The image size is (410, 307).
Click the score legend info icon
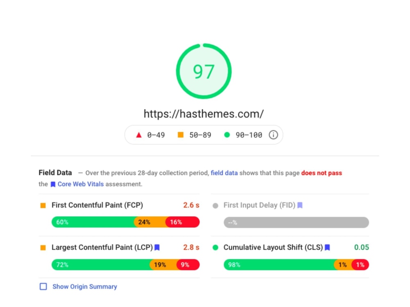coord(273,135)
